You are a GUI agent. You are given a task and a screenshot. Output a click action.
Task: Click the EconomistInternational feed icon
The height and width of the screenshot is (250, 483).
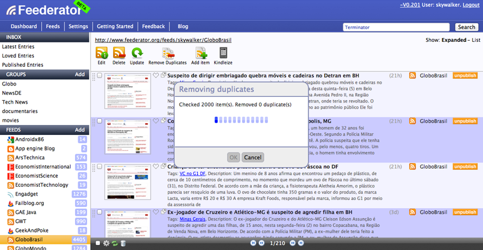click(x=11, y=167)
